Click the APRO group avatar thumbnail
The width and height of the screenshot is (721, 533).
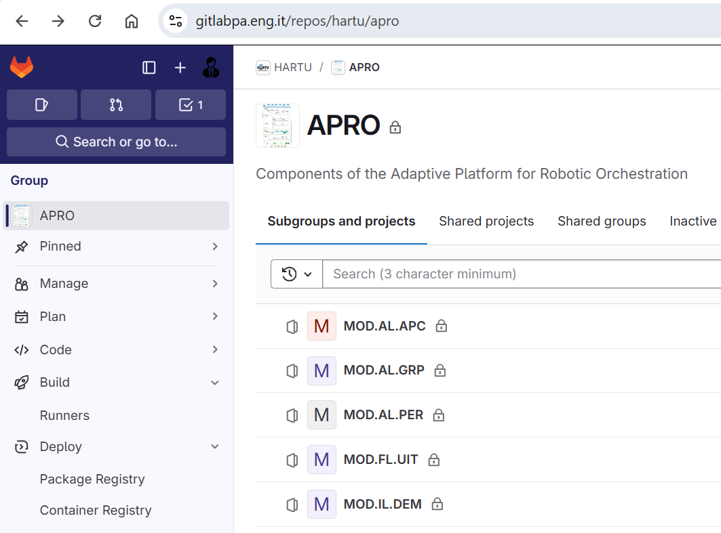pyautogui.click(x=277, y=125)
